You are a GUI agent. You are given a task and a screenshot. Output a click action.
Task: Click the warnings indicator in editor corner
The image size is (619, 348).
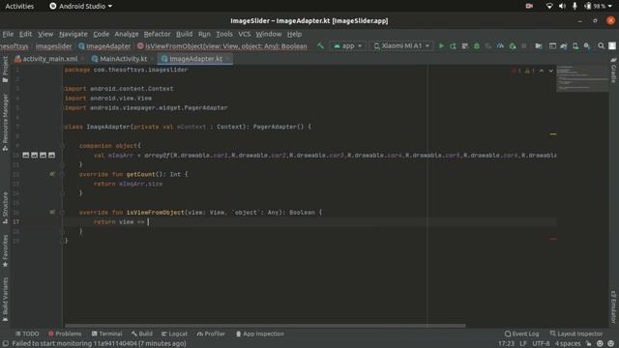click(530, 71)
